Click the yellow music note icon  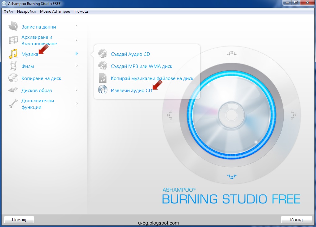[x=13, y=54]
